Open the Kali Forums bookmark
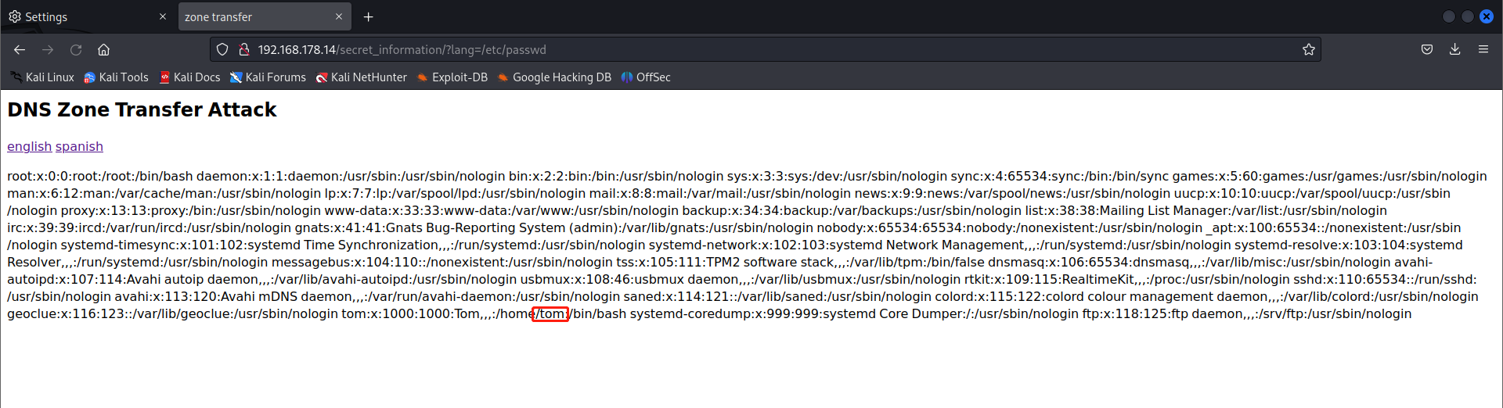Viewport: 1503px width, 408px height. (x=268, y=77)
